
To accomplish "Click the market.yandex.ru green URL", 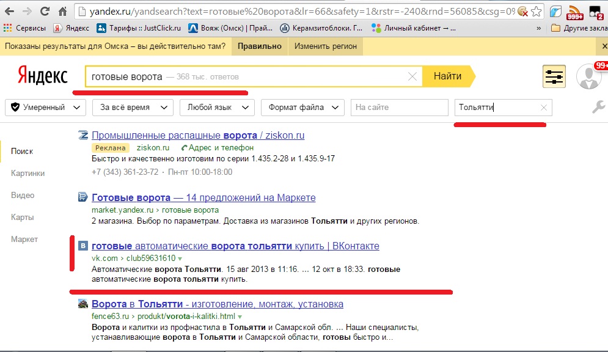I will click(x=123, y=210).
